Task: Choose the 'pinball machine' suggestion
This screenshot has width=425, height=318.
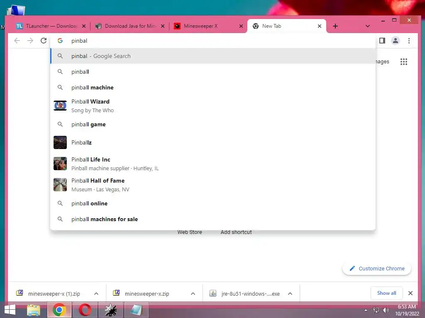Action: tap(213, 87)
